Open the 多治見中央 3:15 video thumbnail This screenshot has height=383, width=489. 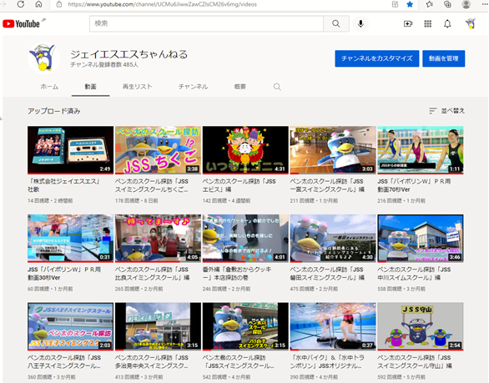pos(158,326)
